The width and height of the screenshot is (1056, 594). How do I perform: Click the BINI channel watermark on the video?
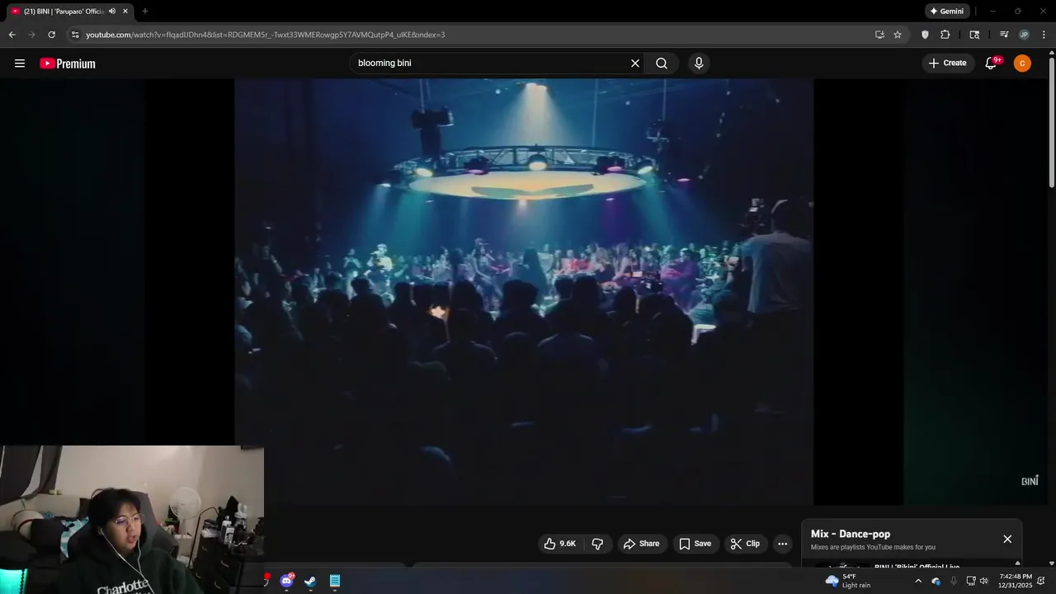click(x=1030, y=481)
